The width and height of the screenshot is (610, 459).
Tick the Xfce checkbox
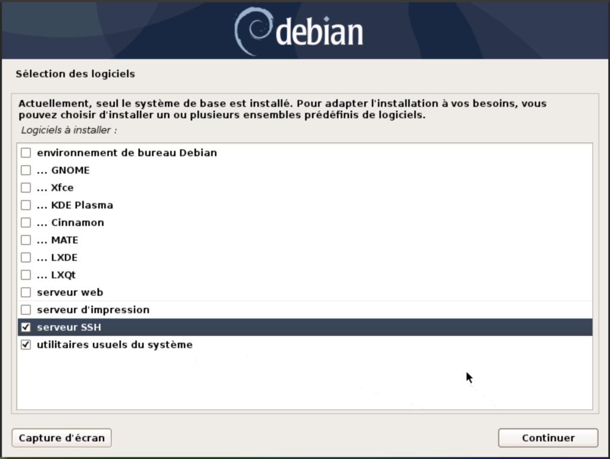(x=26, y=188)
